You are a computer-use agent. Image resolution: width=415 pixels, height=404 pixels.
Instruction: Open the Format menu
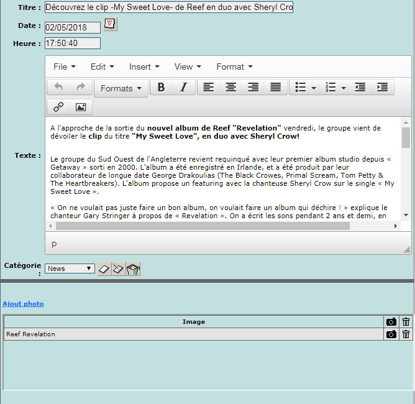(x=234, y=67)
